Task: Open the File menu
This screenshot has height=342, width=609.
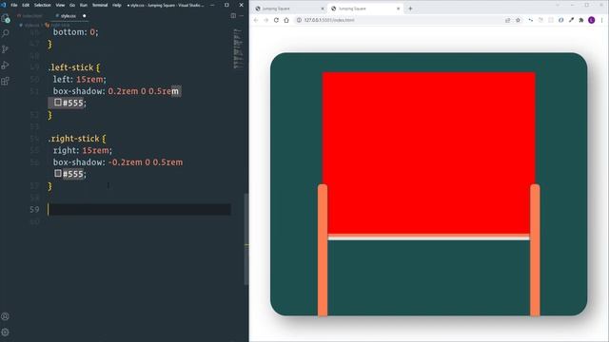Action: (x=14, y=5)
